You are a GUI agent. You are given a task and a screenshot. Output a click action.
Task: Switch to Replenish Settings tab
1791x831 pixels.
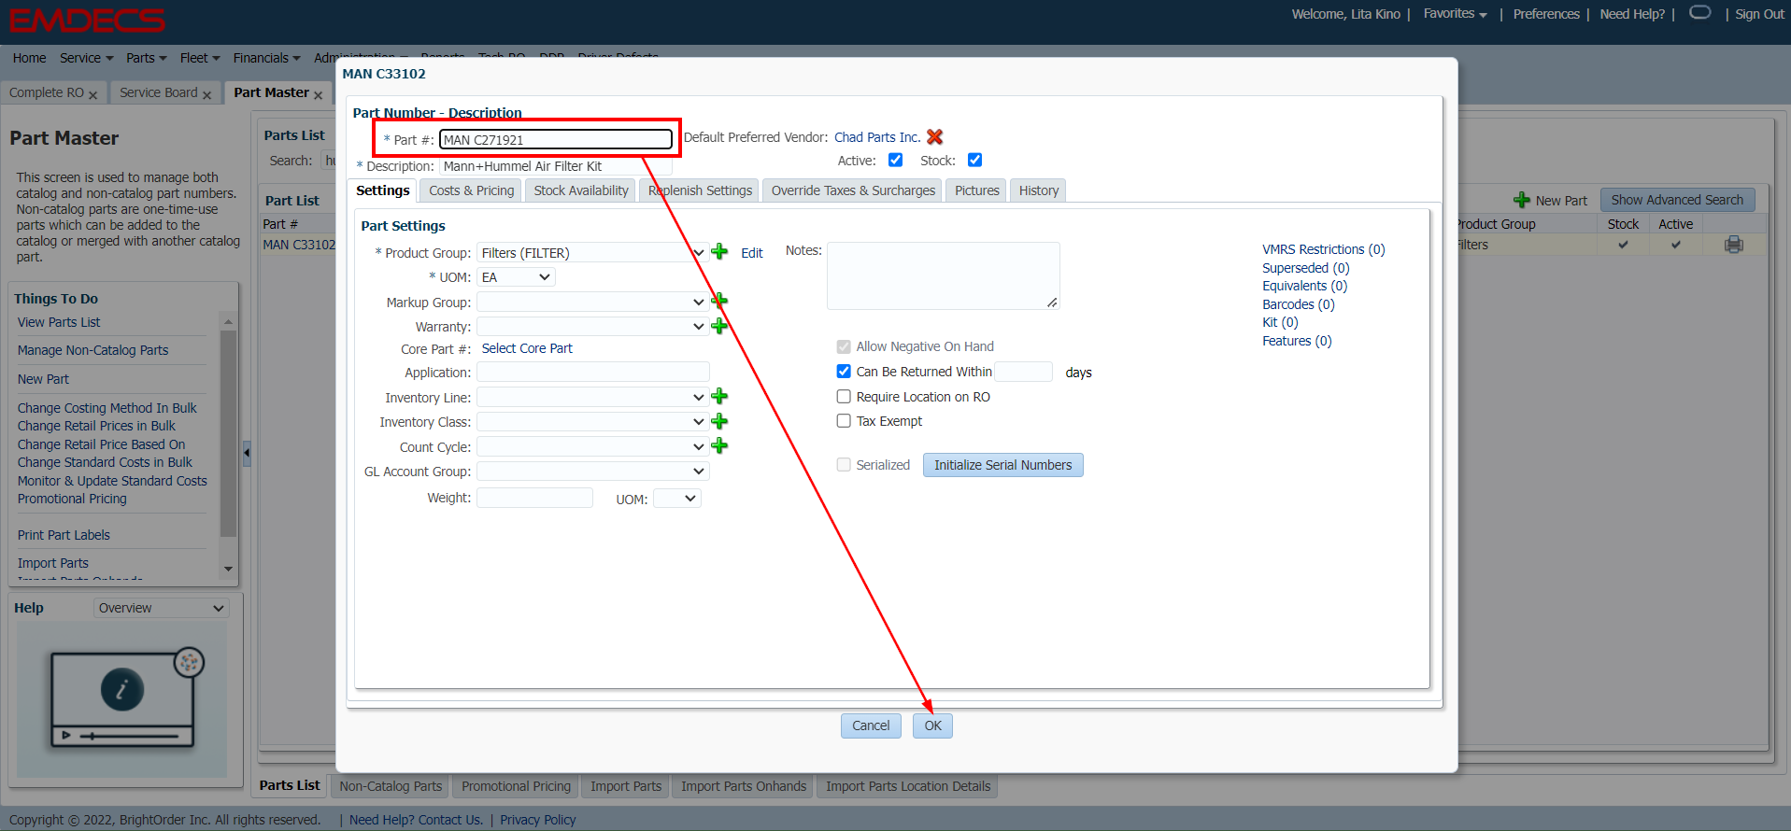pos(700,190)
